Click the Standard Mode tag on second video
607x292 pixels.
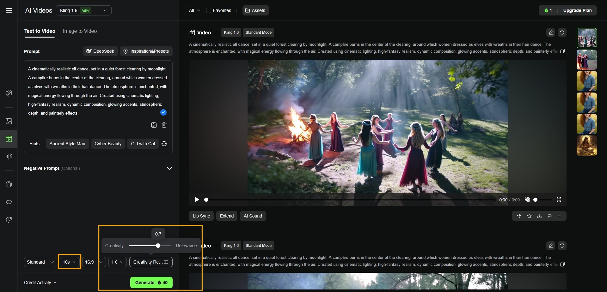click(259, 246)
